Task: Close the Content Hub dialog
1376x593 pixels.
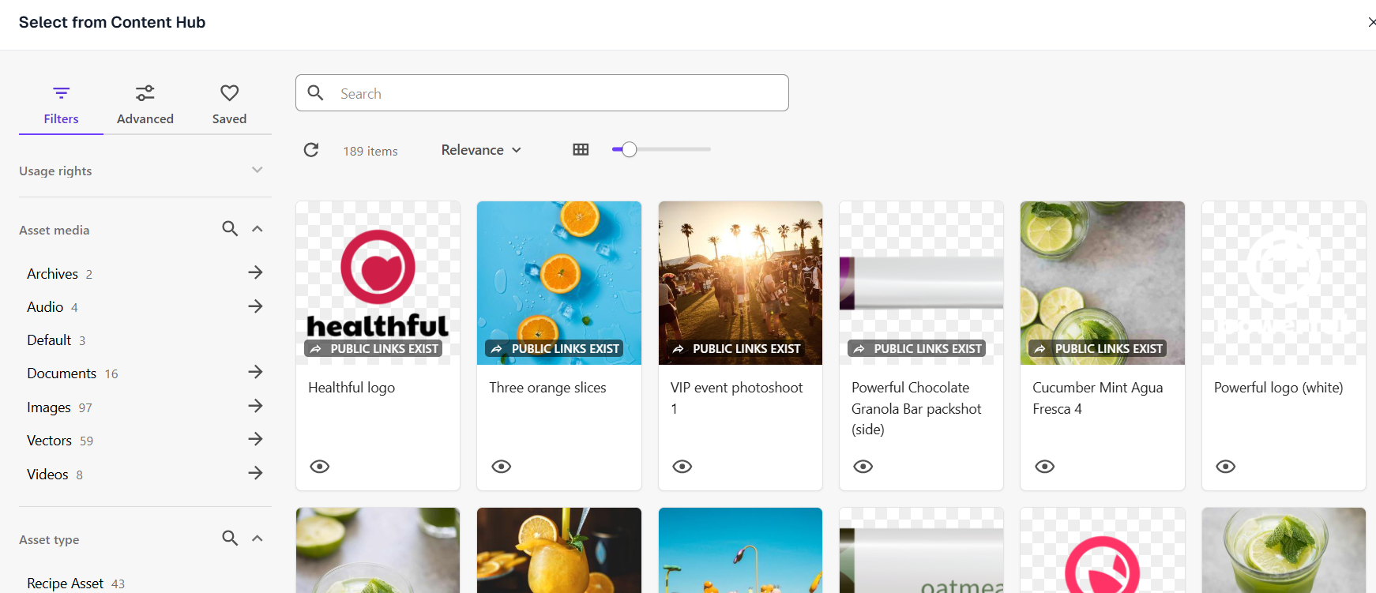Action: tap(1371, 22)
